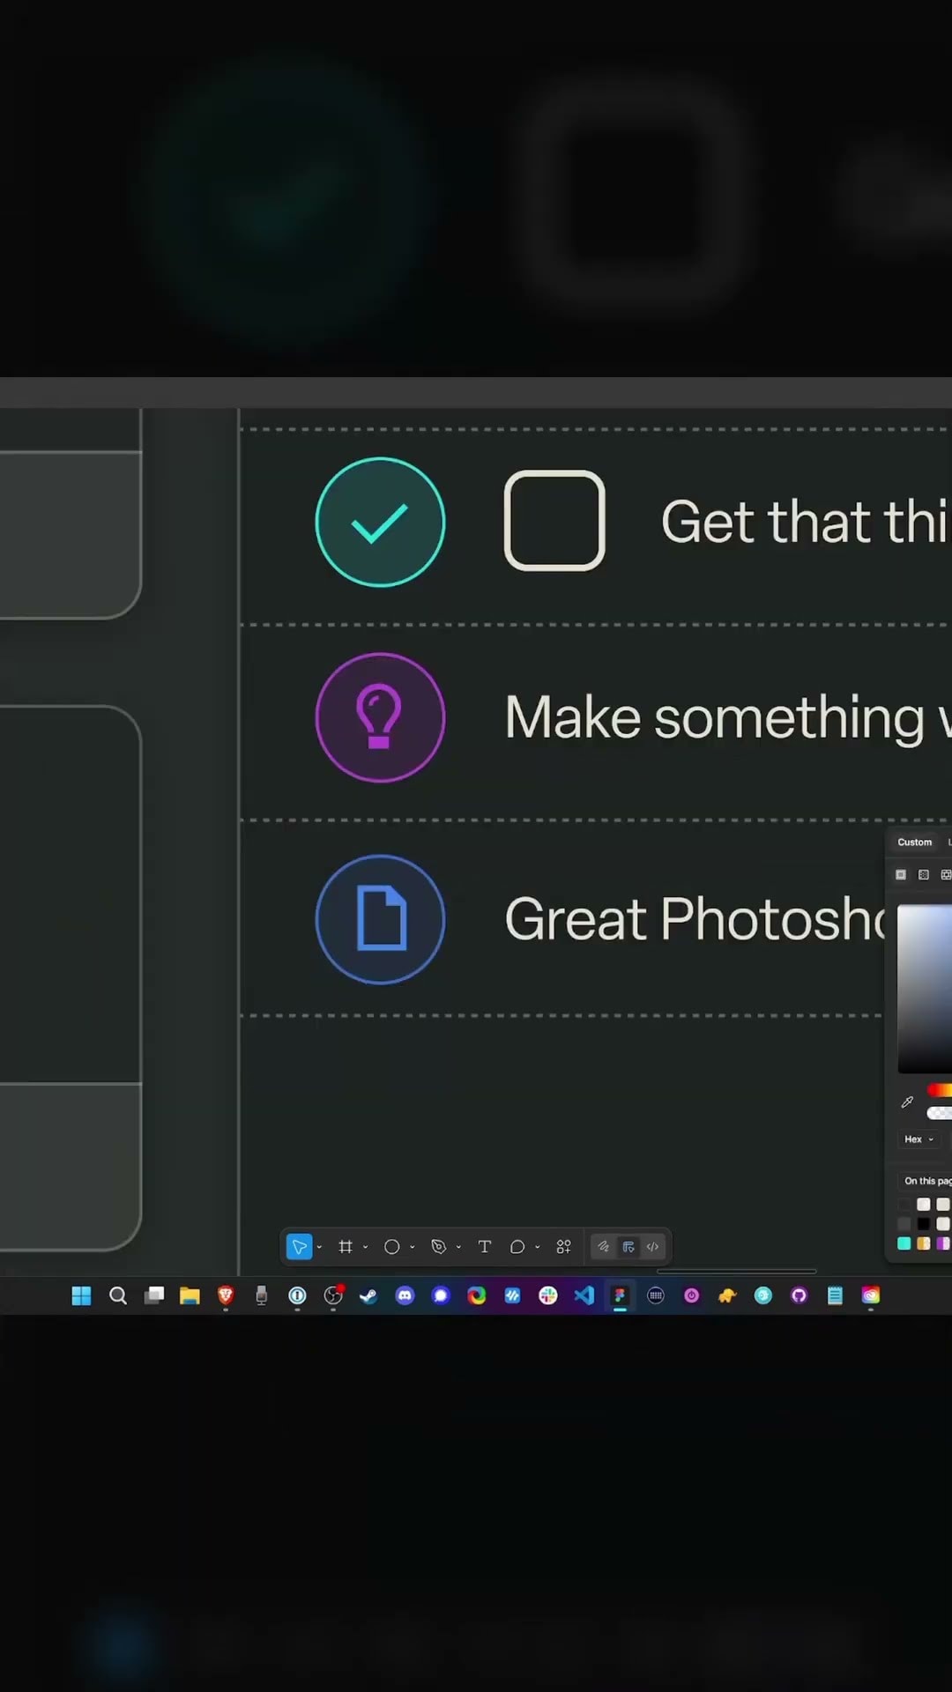Screen dimensions: 952x1692
Task: Select the Text tool
Action: click(484, 1246)
